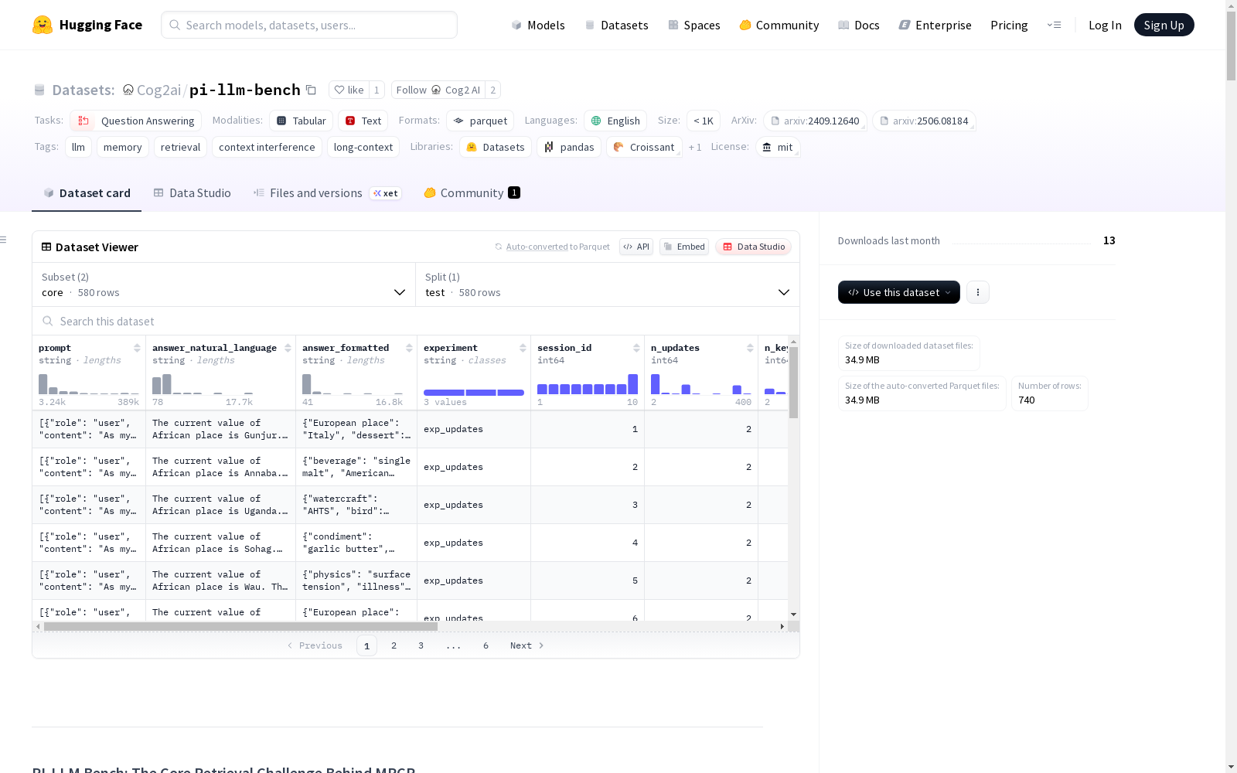This screenshot has width=1237, height=773.
Task: Go to page 6 of the dataset
Action: 486,645
